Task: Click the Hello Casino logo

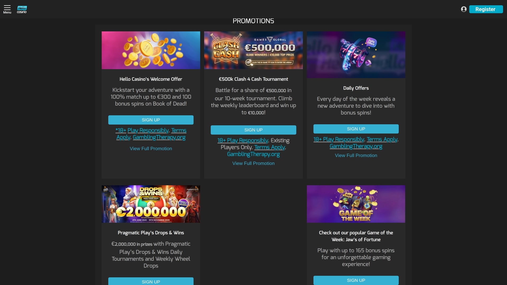Action: [x=21, y=9]
